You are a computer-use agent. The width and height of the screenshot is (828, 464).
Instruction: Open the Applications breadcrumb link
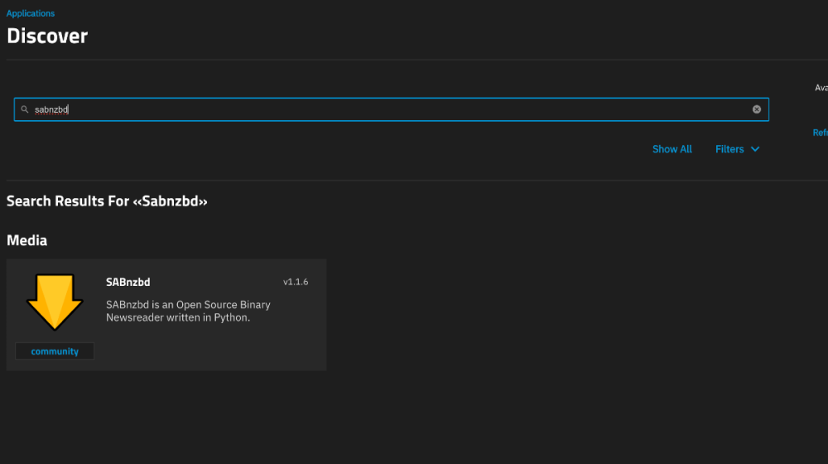[31, 13]
